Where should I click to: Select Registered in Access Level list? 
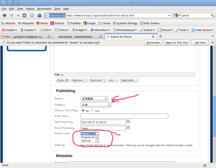[x=88, y=137]
